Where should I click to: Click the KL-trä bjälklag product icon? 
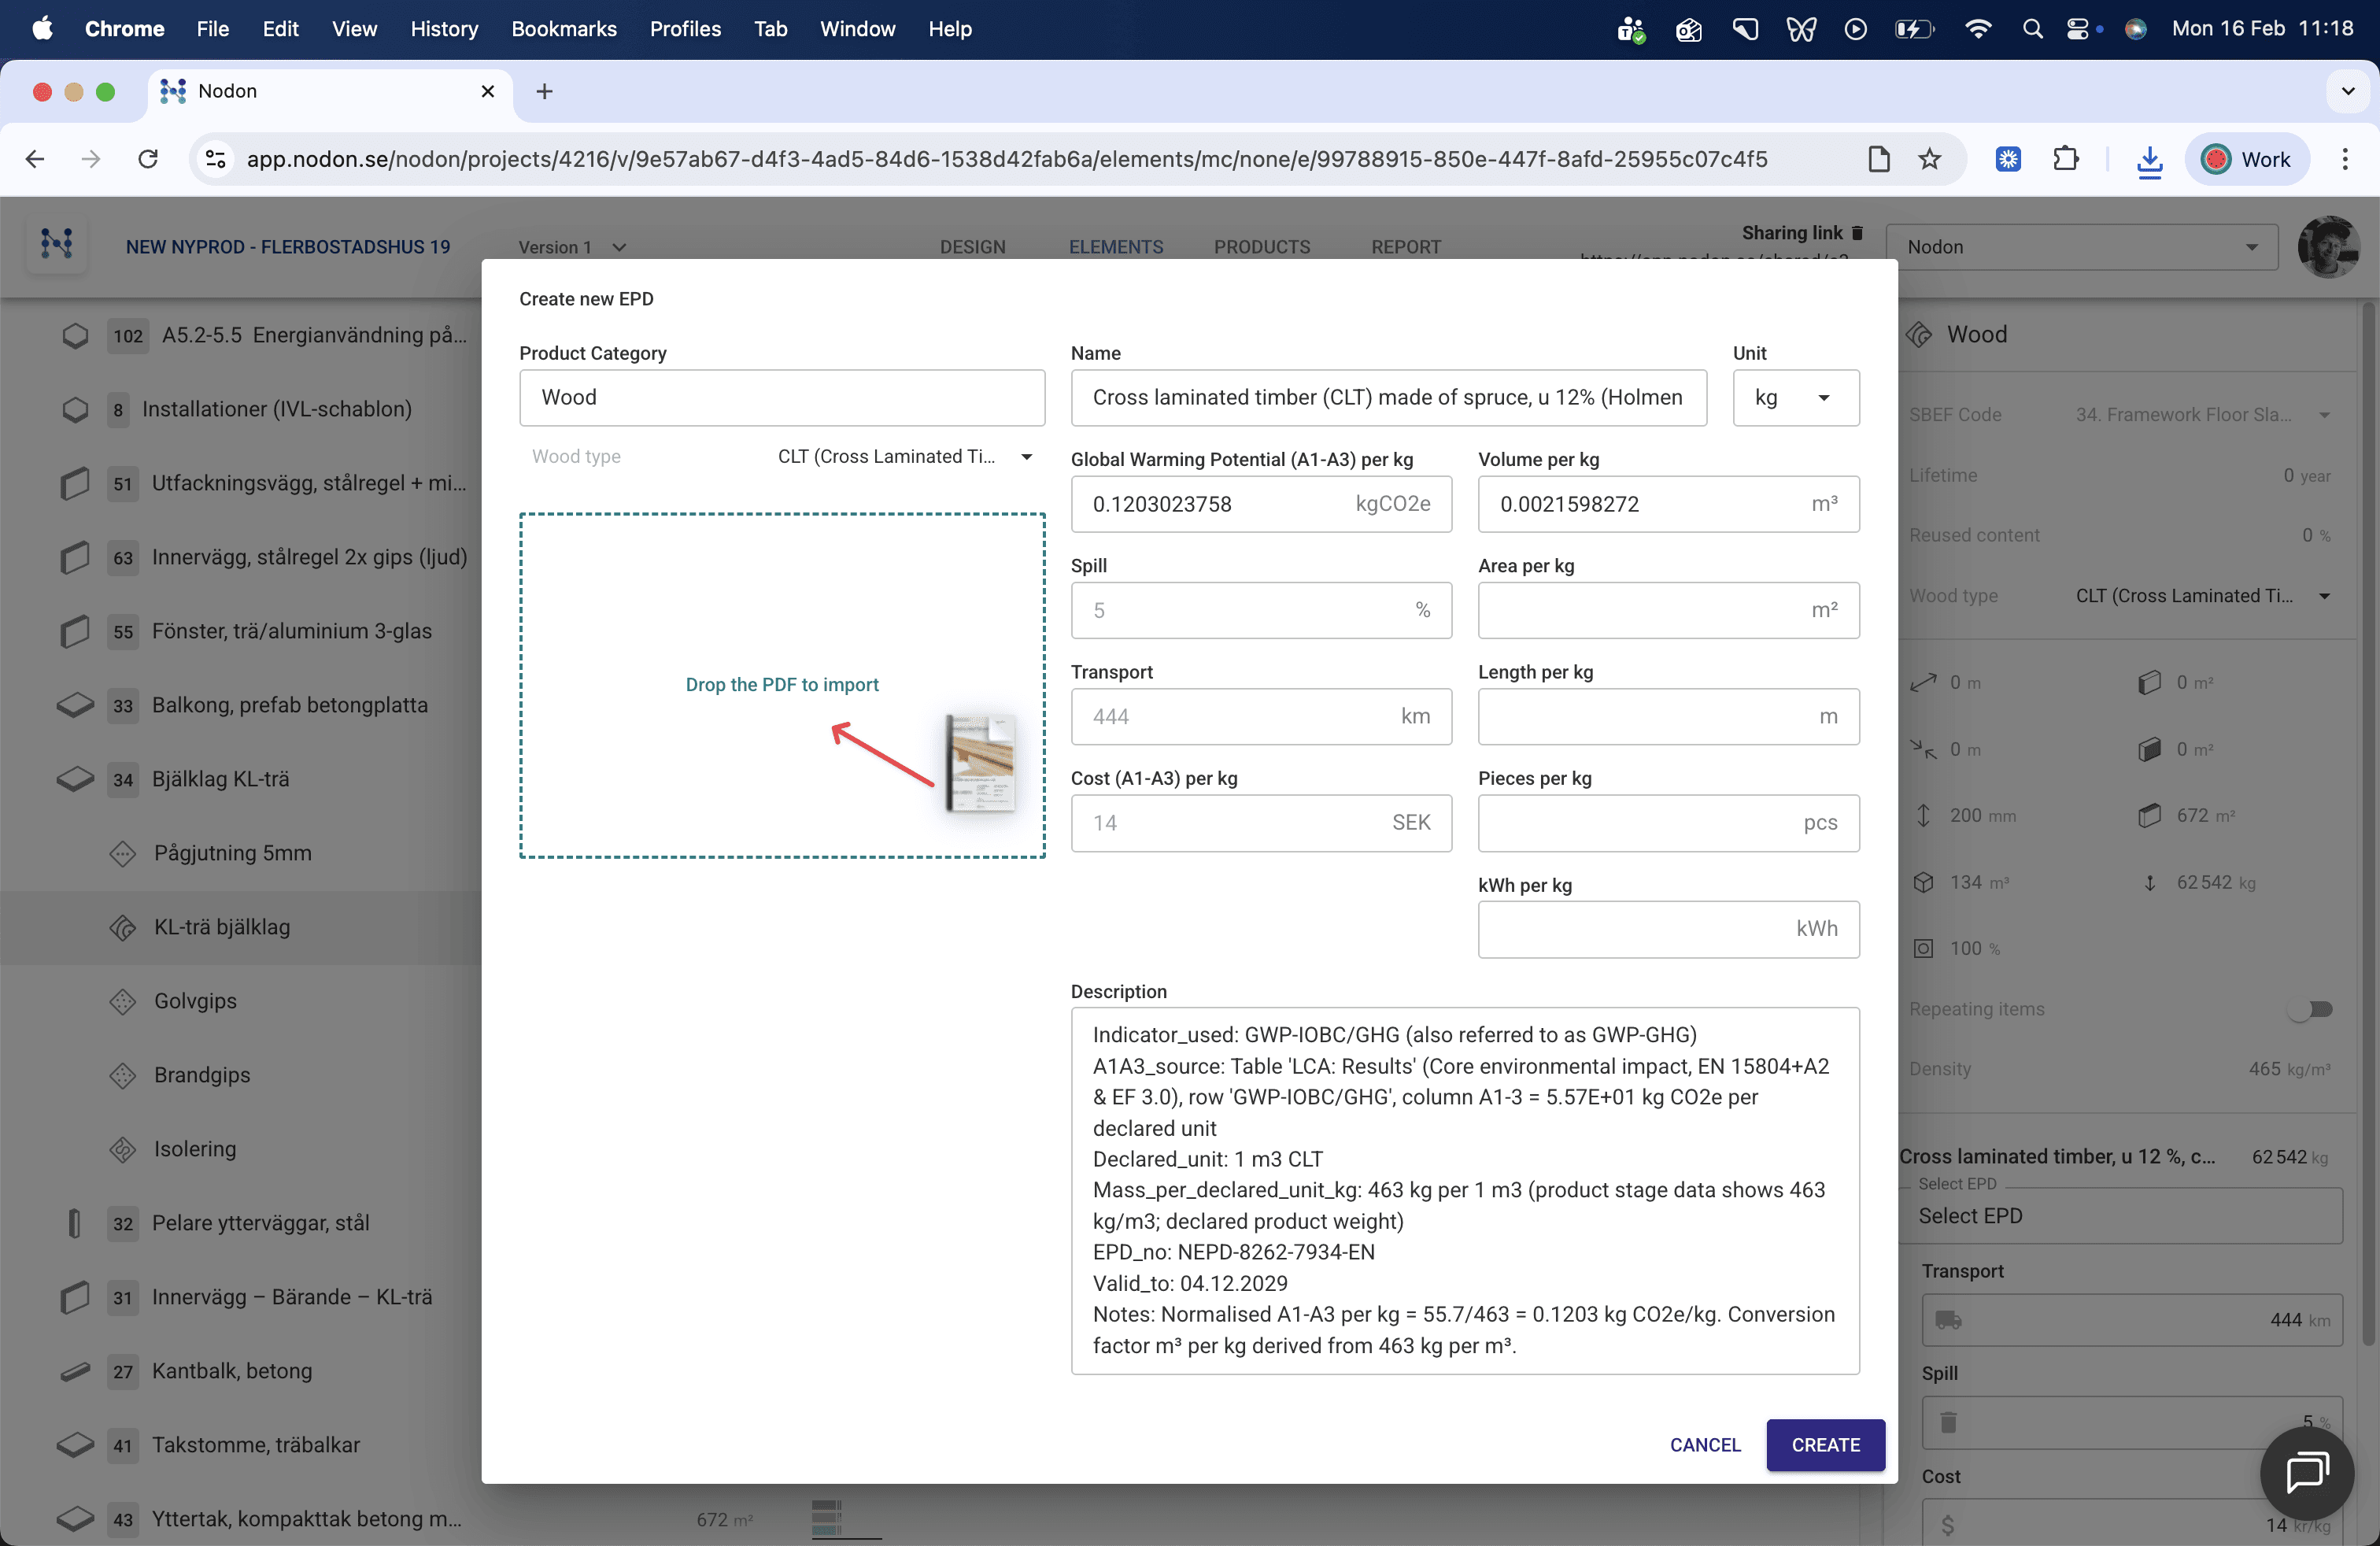click(122, 927)
